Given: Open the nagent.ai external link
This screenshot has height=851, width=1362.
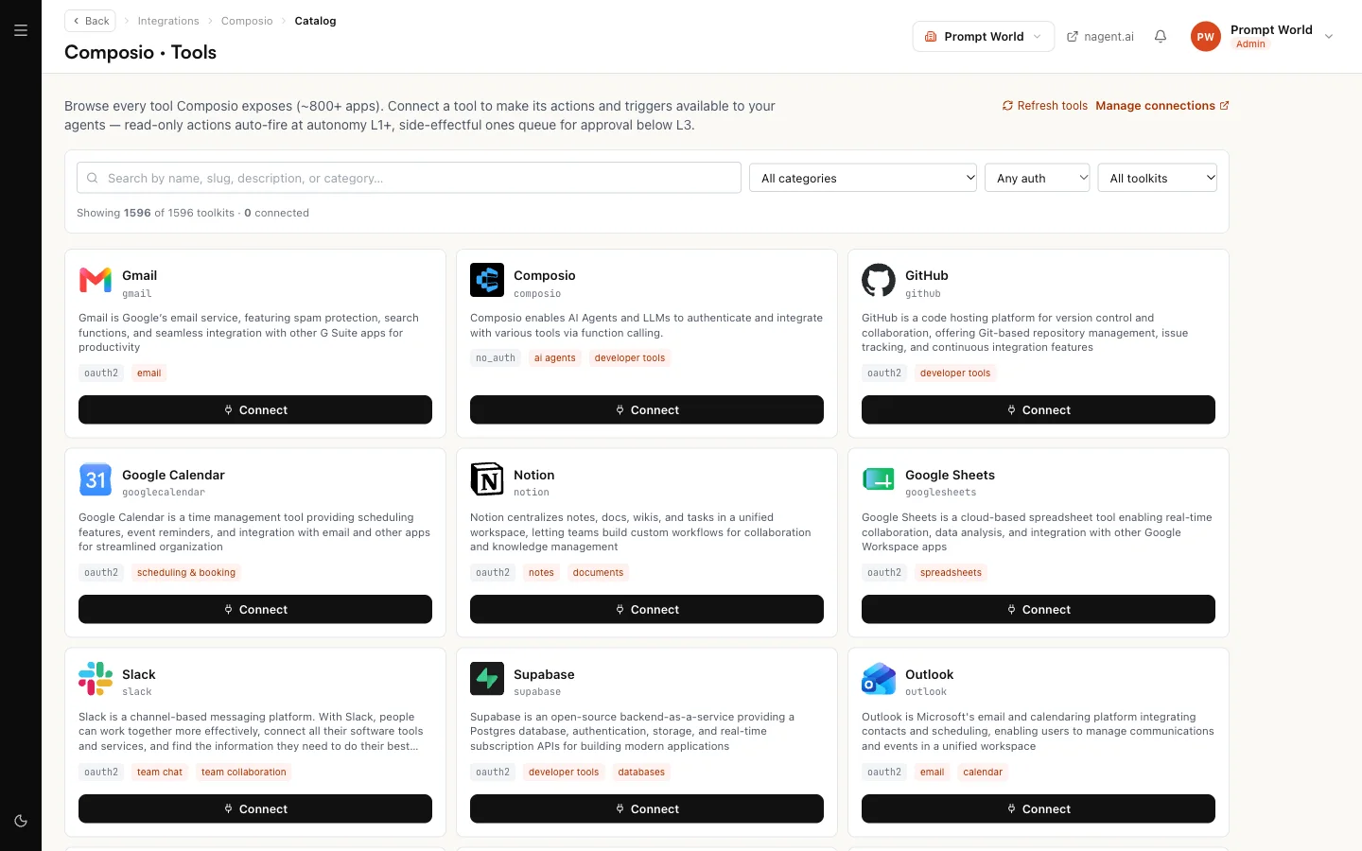Looking at the screenshot, I should pyautogui.click(x=1100, y=37).
